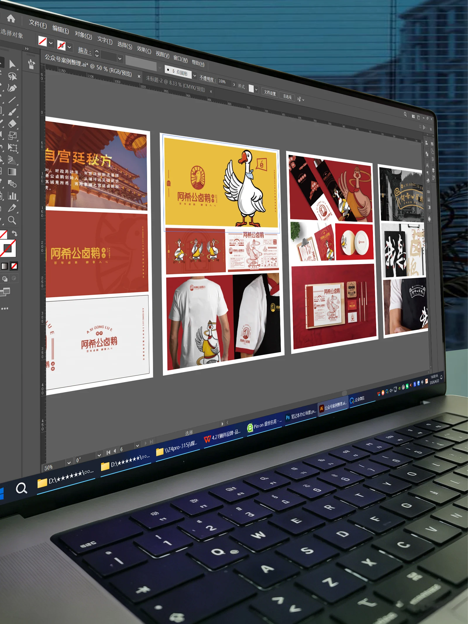Viewport: 468px width, 624px height.
Task: Click the Change Screen Mode icon
Action: [5, 291]
